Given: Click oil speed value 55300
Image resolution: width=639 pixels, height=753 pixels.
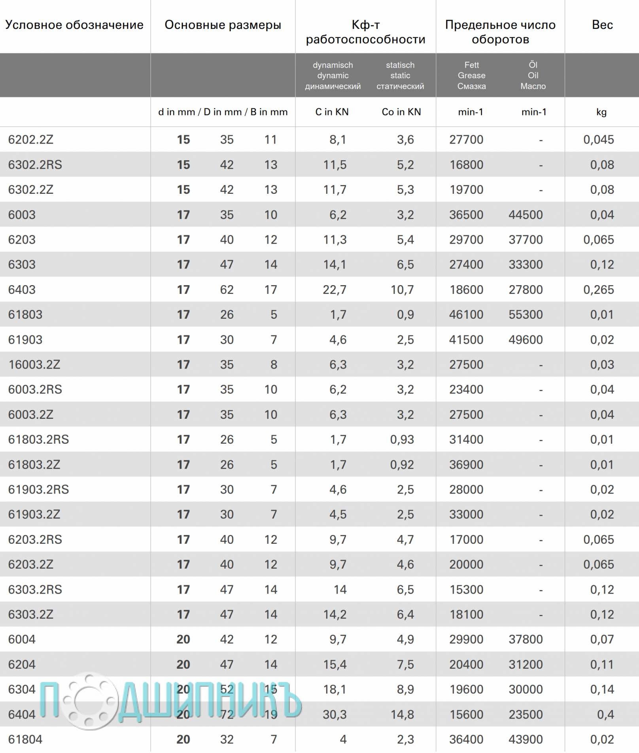Looking at the screenshot, I should pos(526,314).
